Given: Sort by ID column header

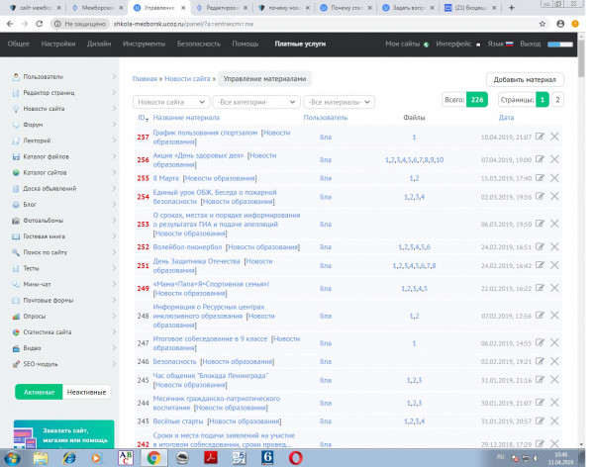Looking at the screenshot, I should point(143,118).
